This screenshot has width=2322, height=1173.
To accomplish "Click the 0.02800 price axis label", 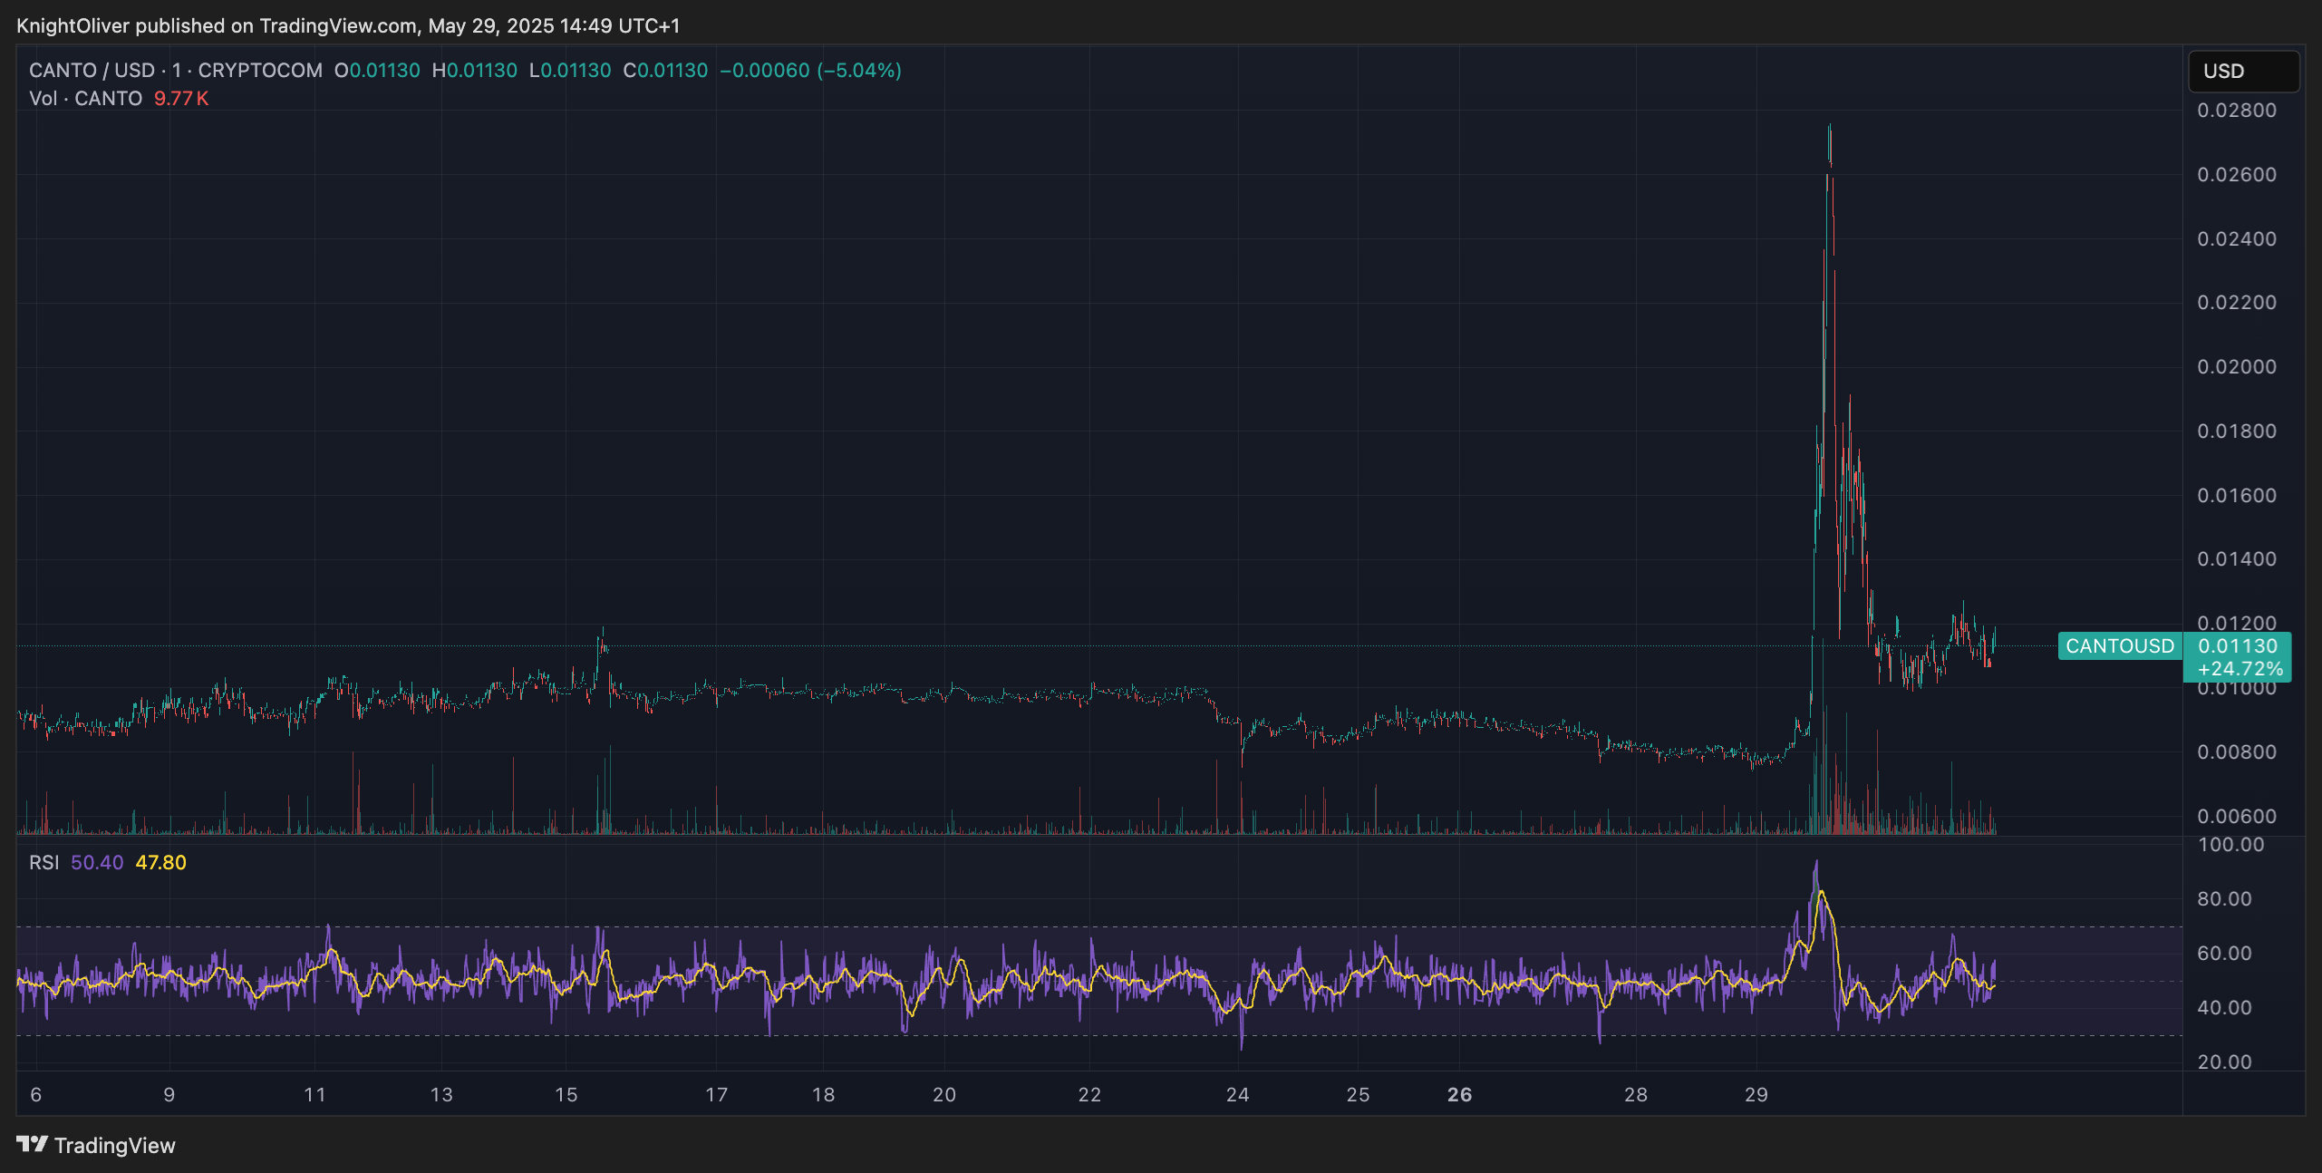I will [x=2236, y=111].
